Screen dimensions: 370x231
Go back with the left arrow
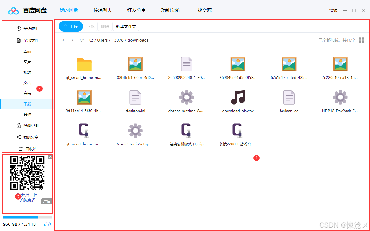pos(64,40)
